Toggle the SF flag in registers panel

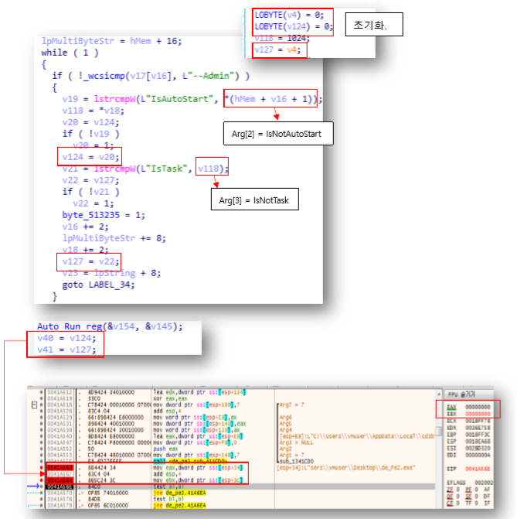(x=471, y=497)
